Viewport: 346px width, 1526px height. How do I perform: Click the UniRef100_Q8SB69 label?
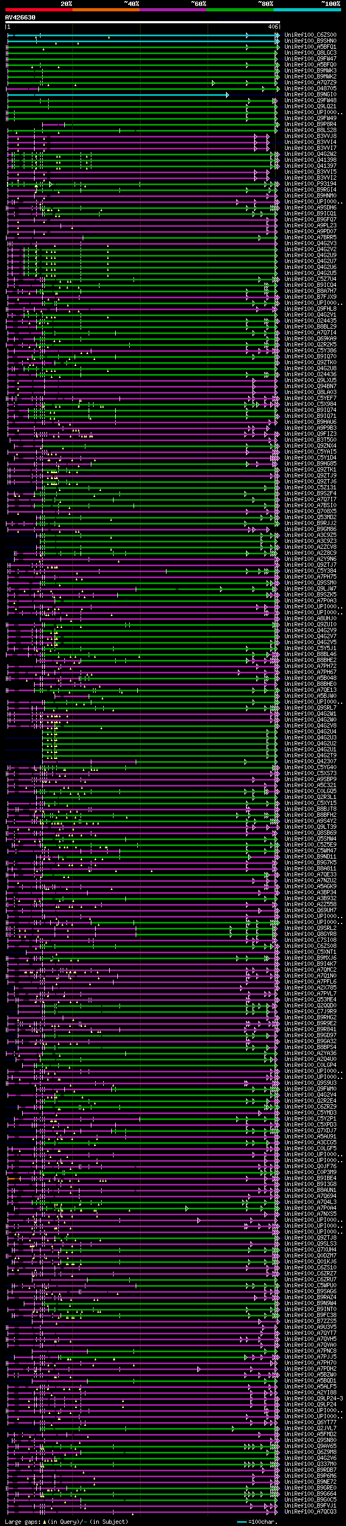click(310, 833)
